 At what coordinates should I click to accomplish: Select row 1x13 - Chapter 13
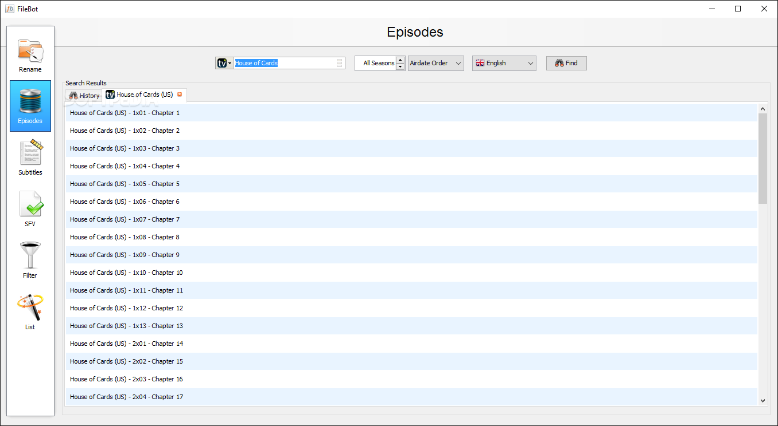point(412,326)
